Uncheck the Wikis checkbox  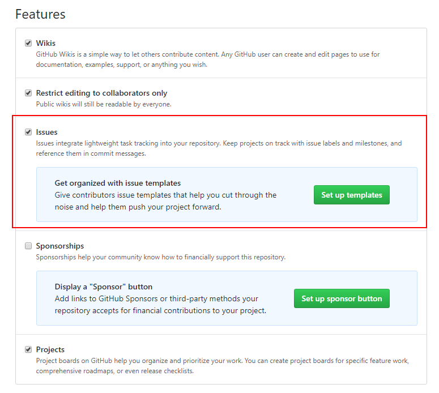28,43
